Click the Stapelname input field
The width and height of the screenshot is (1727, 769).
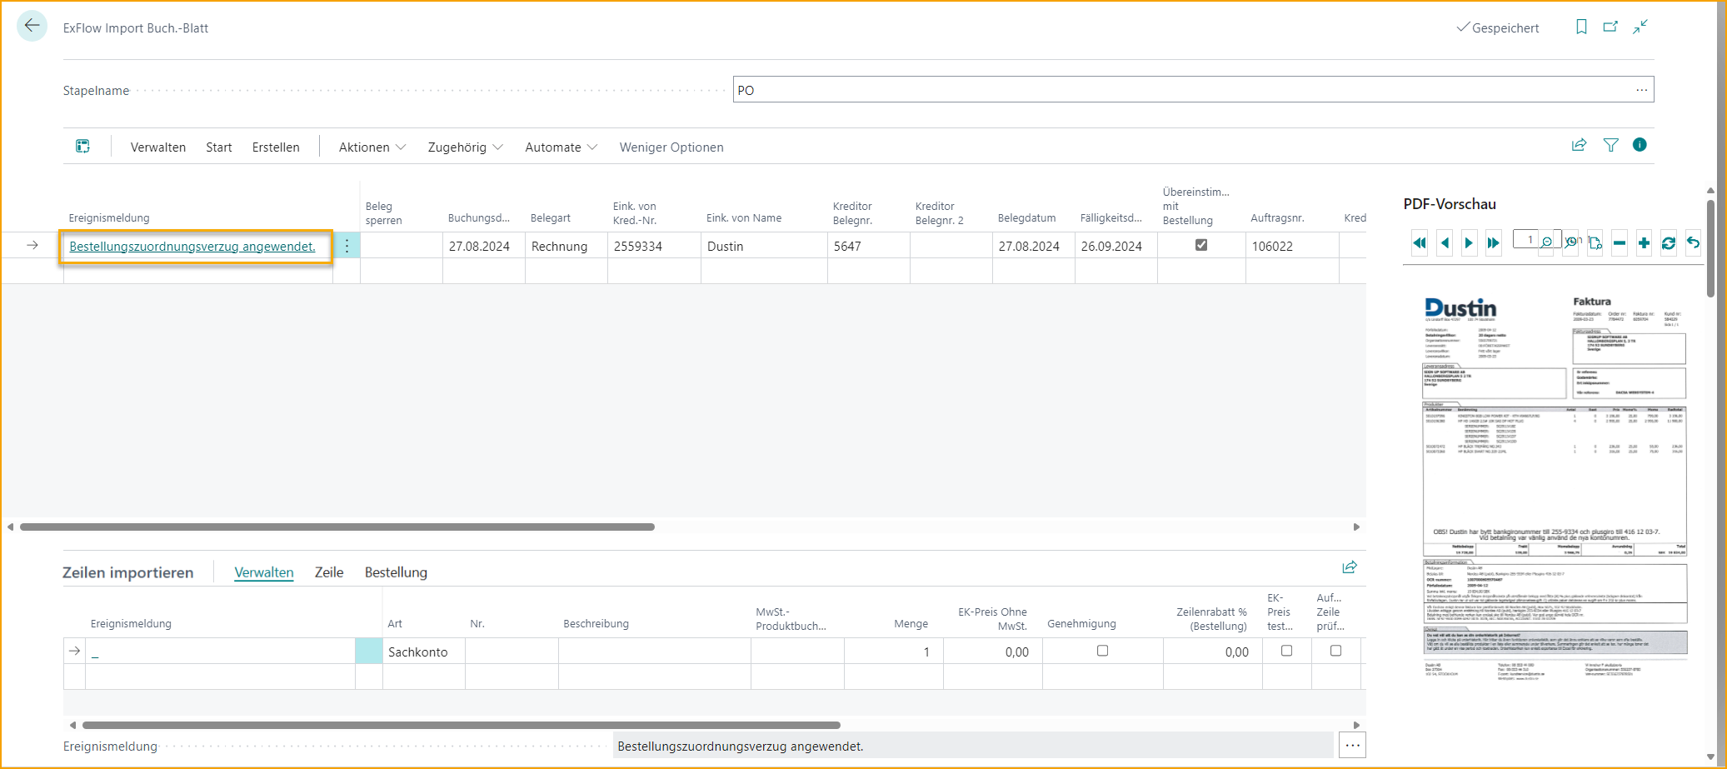coord(1183,90)
